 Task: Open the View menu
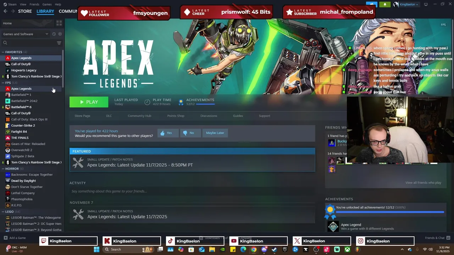point(23,4)
